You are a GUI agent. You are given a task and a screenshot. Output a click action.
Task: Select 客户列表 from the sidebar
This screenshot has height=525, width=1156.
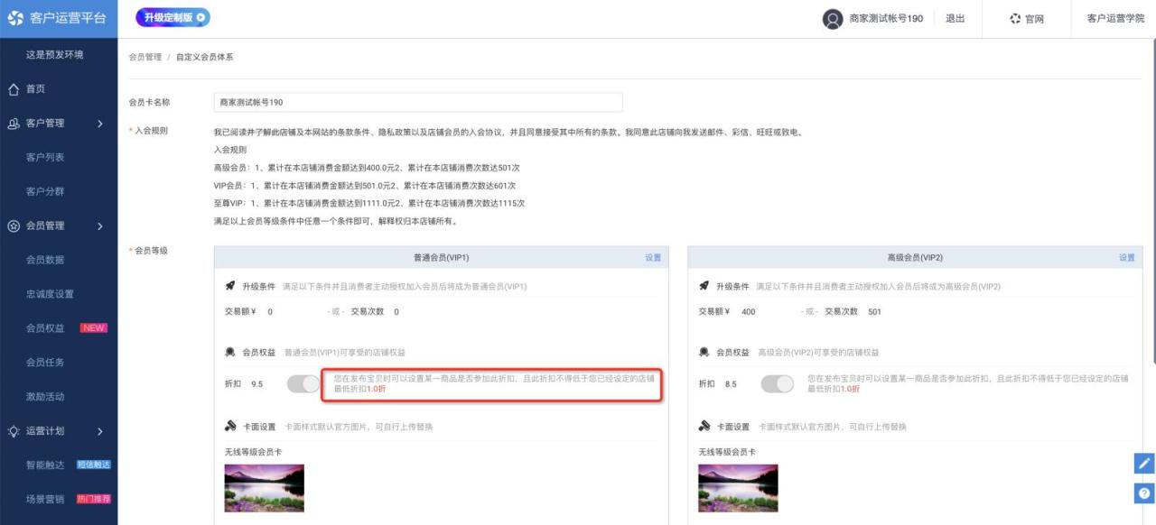(45, 158)
